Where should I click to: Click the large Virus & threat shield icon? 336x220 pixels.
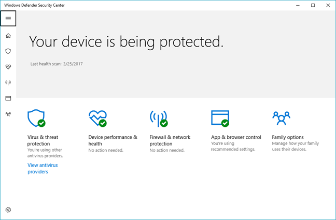pos(36,118)
